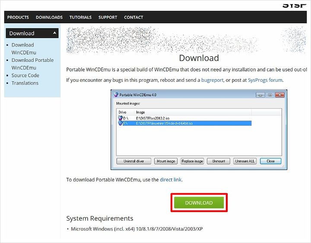The height and width of the screenshot is (243, 311).
Task: Open the SUPPORT navigation item
Action: [x=108, y=17]
